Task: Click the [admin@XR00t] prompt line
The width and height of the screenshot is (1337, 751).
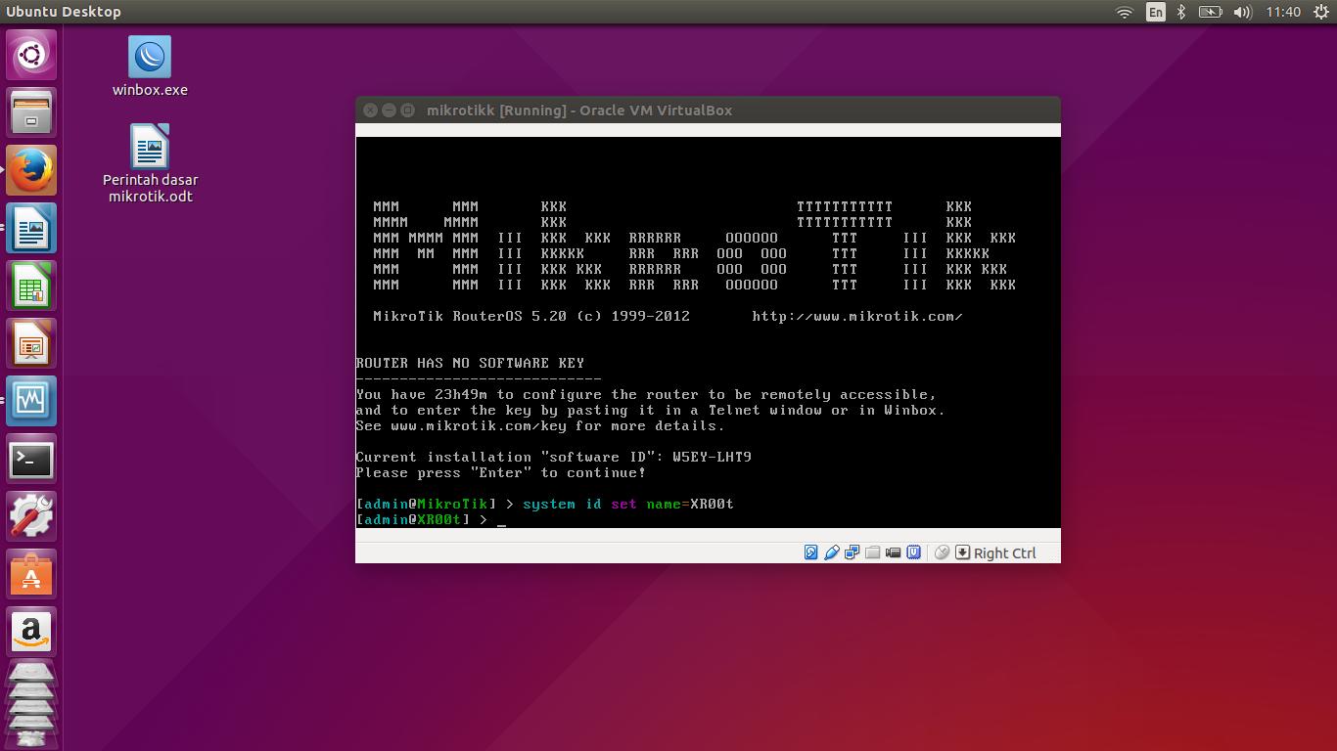Action: (x=422, y=519)
